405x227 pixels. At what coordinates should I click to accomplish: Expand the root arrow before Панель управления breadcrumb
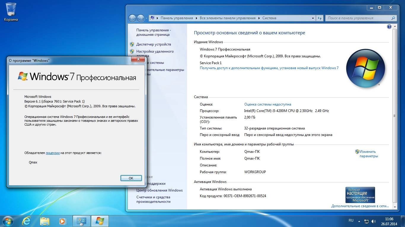click(157, 18)
